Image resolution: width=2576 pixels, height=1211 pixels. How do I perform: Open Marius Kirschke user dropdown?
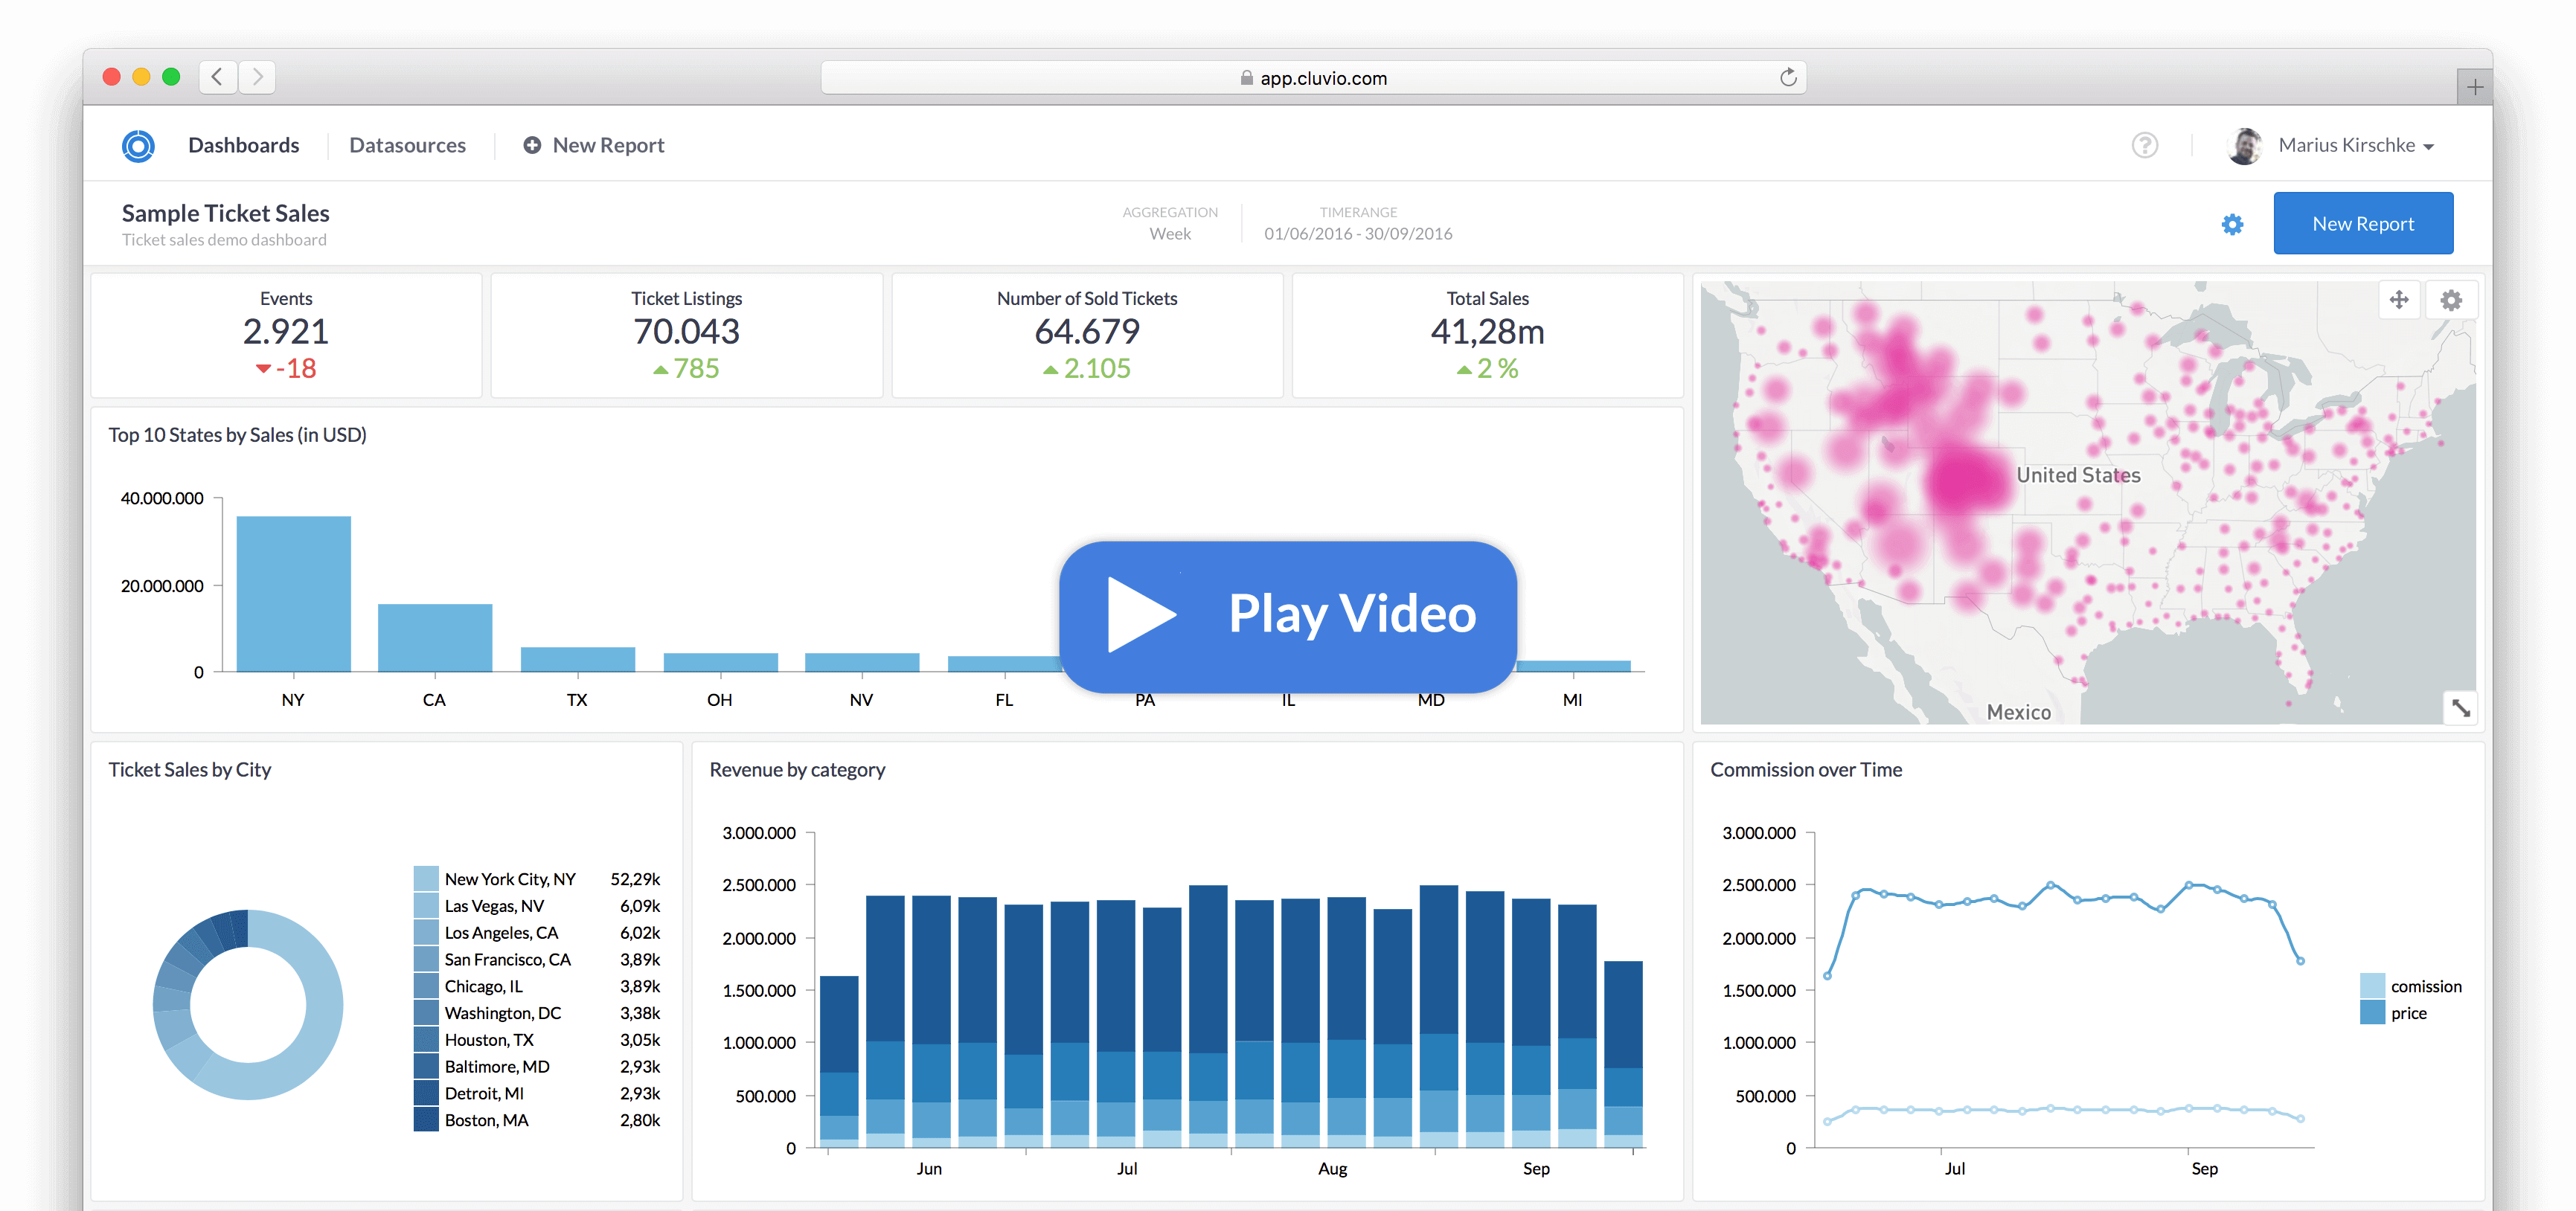(2354, 146)
